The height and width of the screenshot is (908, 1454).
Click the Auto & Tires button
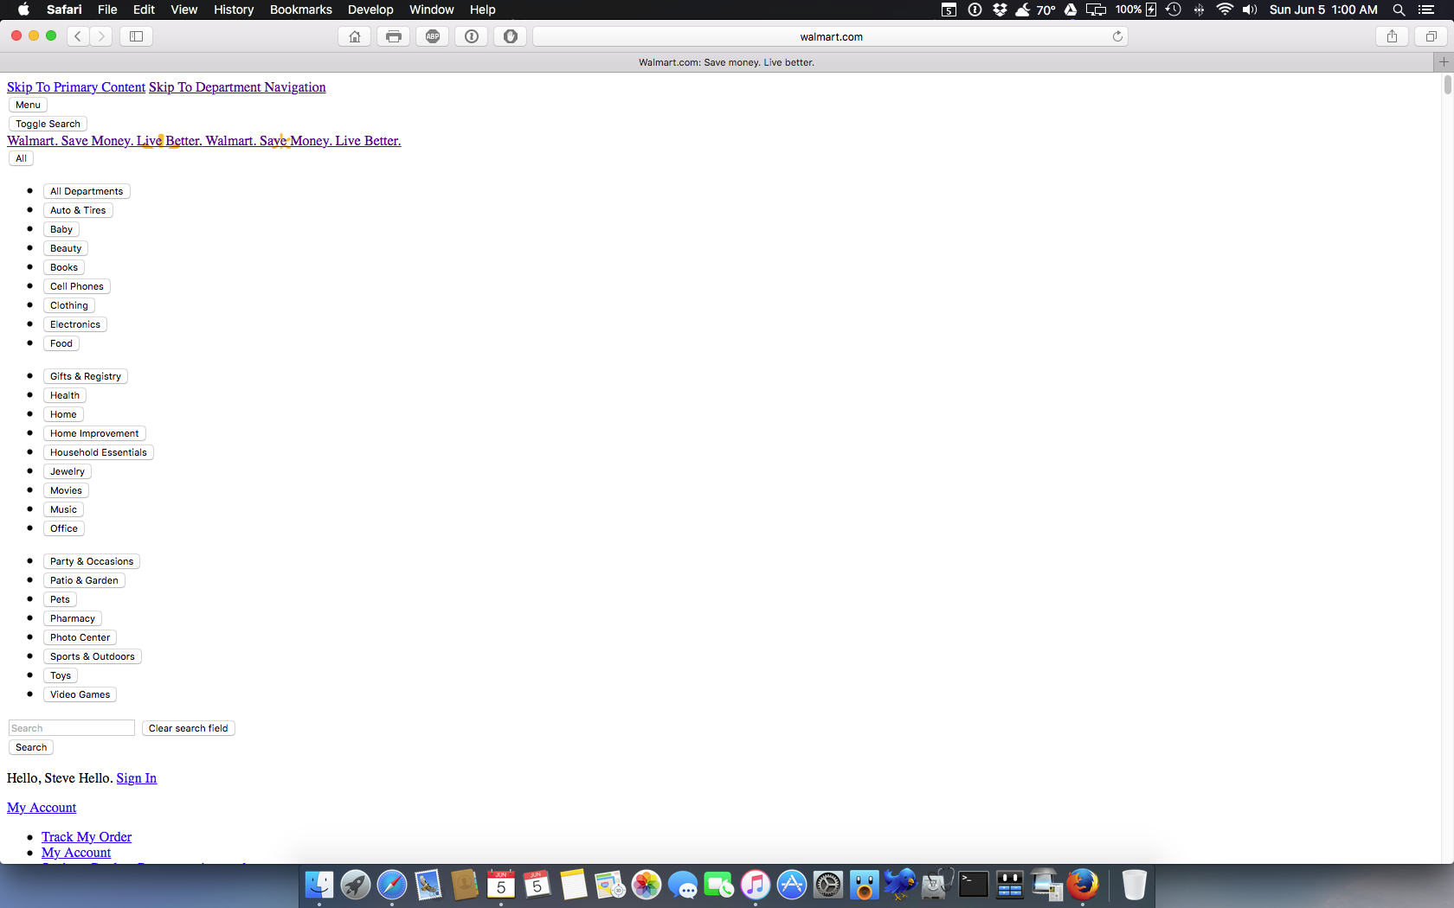coord(78,210)
